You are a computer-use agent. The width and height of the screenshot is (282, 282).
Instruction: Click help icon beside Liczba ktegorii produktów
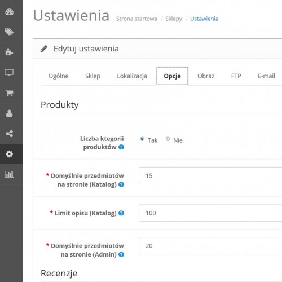[x=121, y=147]
